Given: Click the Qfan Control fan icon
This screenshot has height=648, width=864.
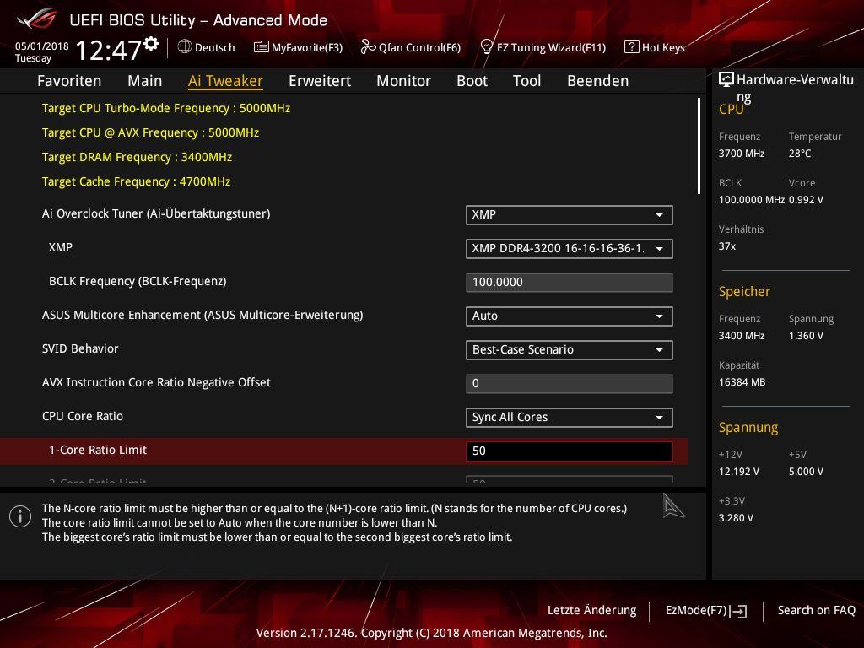Looking at the screenshot, I should 368,47.
